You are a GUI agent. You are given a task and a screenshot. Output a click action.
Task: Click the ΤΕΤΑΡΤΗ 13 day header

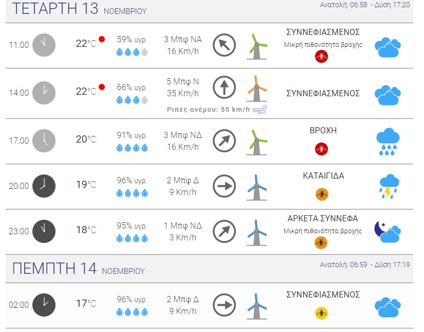click(55, 9)
